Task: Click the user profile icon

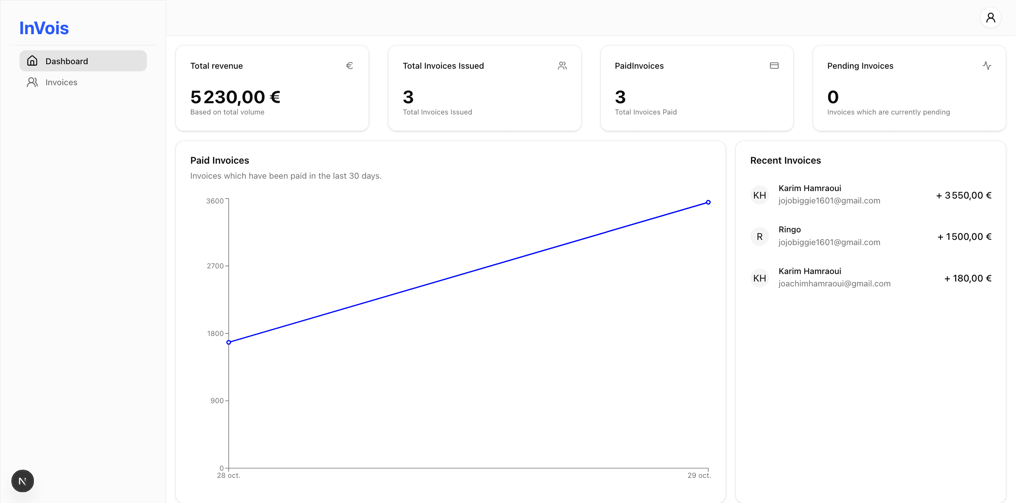Action: [x=990, y=18]
